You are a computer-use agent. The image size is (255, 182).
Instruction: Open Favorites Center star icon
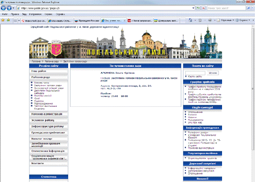pos(3,20)
